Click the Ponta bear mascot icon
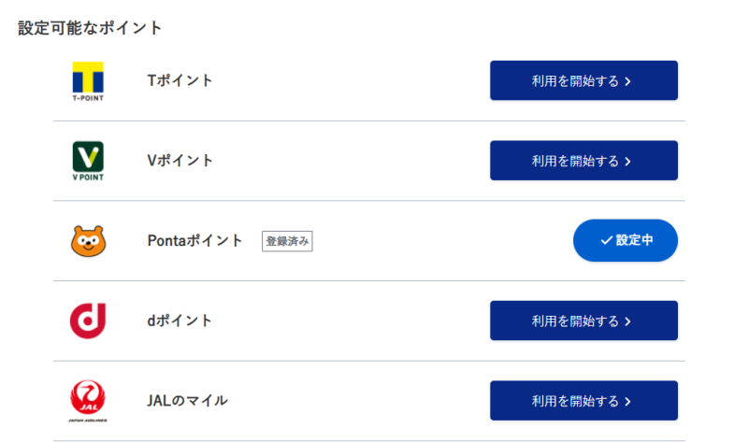 [x=88, y=241]
